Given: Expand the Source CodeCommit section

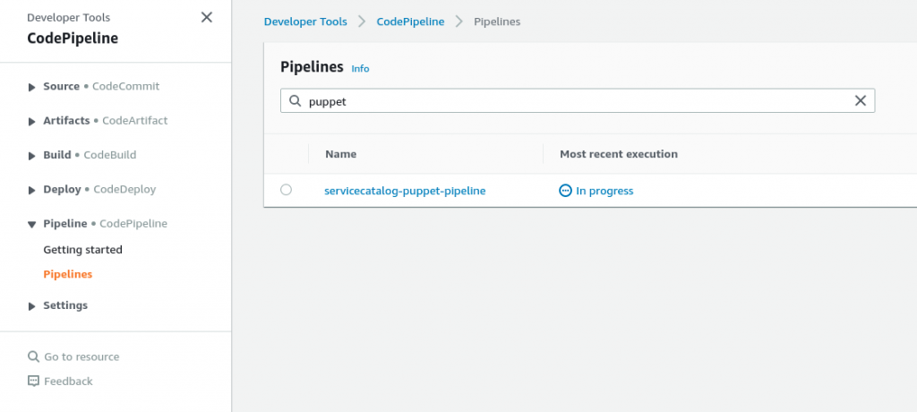Looking at the screenshot, I should (x=31, y=87).
